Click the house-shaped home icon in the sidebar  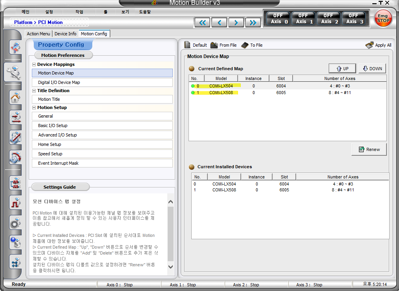point(15,97)
